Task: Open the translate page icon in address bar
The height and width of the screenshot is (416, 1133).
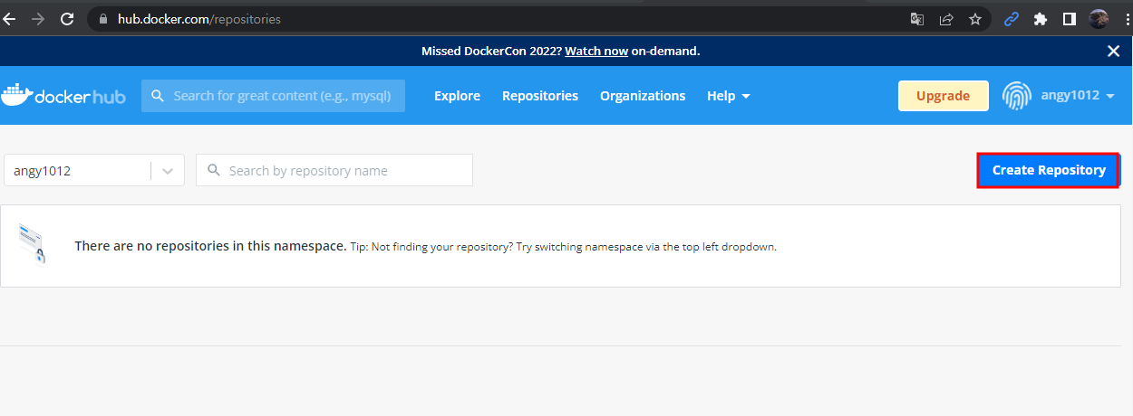Action: [917, 18]
